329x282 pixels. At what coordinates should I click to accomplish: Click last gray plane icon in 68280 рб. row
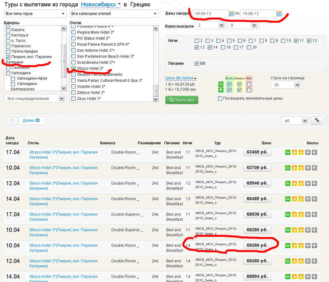tap(314, 230)
